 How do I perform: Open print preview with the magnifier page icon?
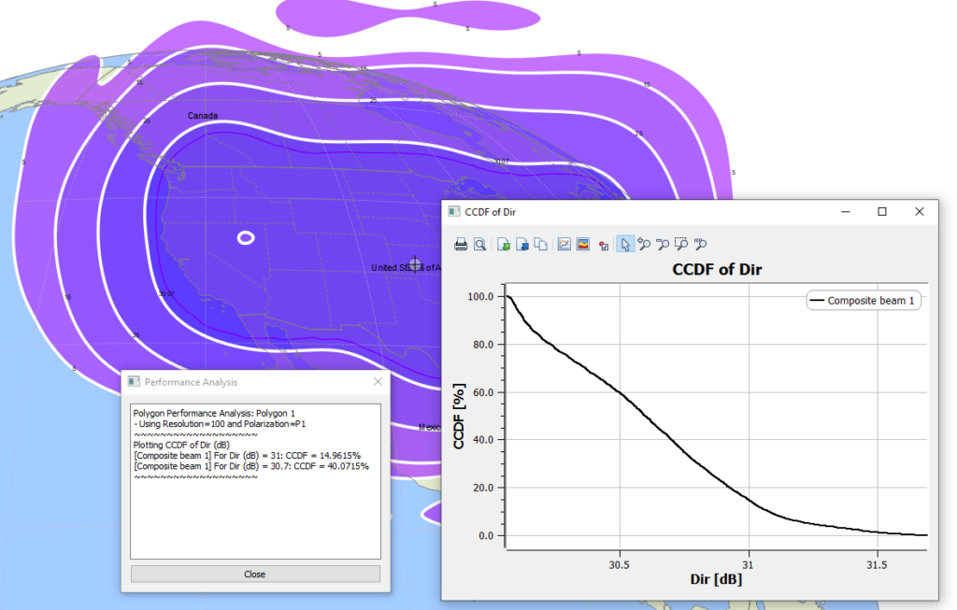pyautogui.click(x=479, y=245)
